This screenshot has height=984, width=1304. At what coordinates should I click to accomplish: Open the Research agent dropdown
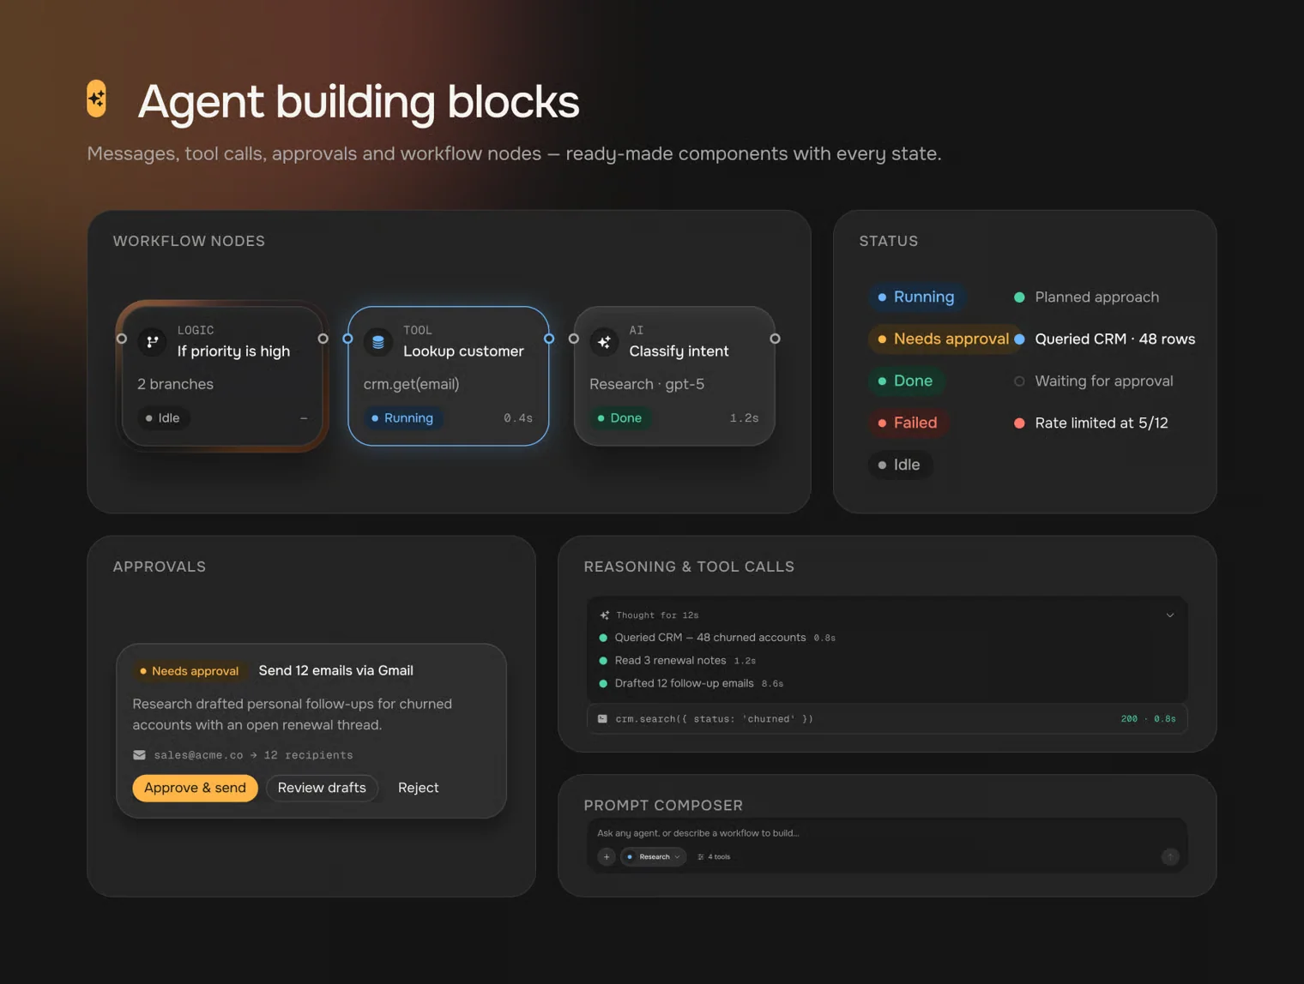[x=654, y=856]
